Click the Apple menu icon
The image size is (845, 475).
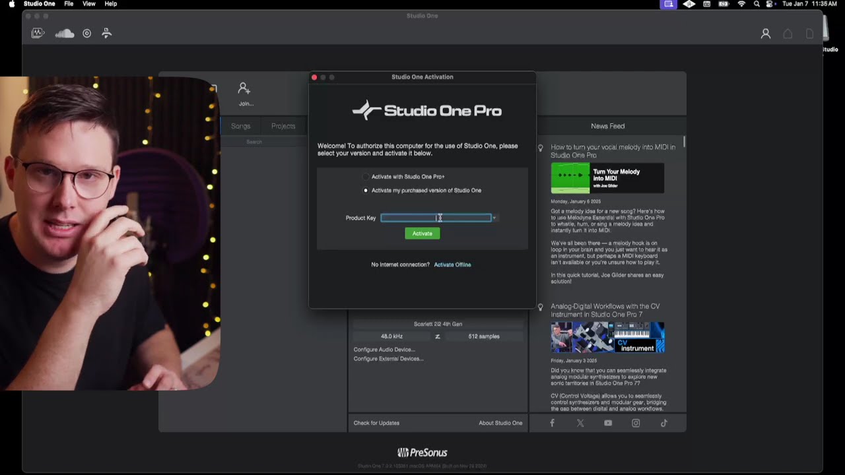(11, 4)
